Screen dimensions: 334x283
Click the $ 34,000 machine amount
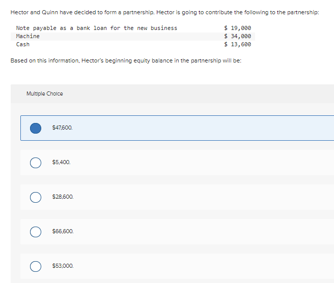(x=237, y=36)
